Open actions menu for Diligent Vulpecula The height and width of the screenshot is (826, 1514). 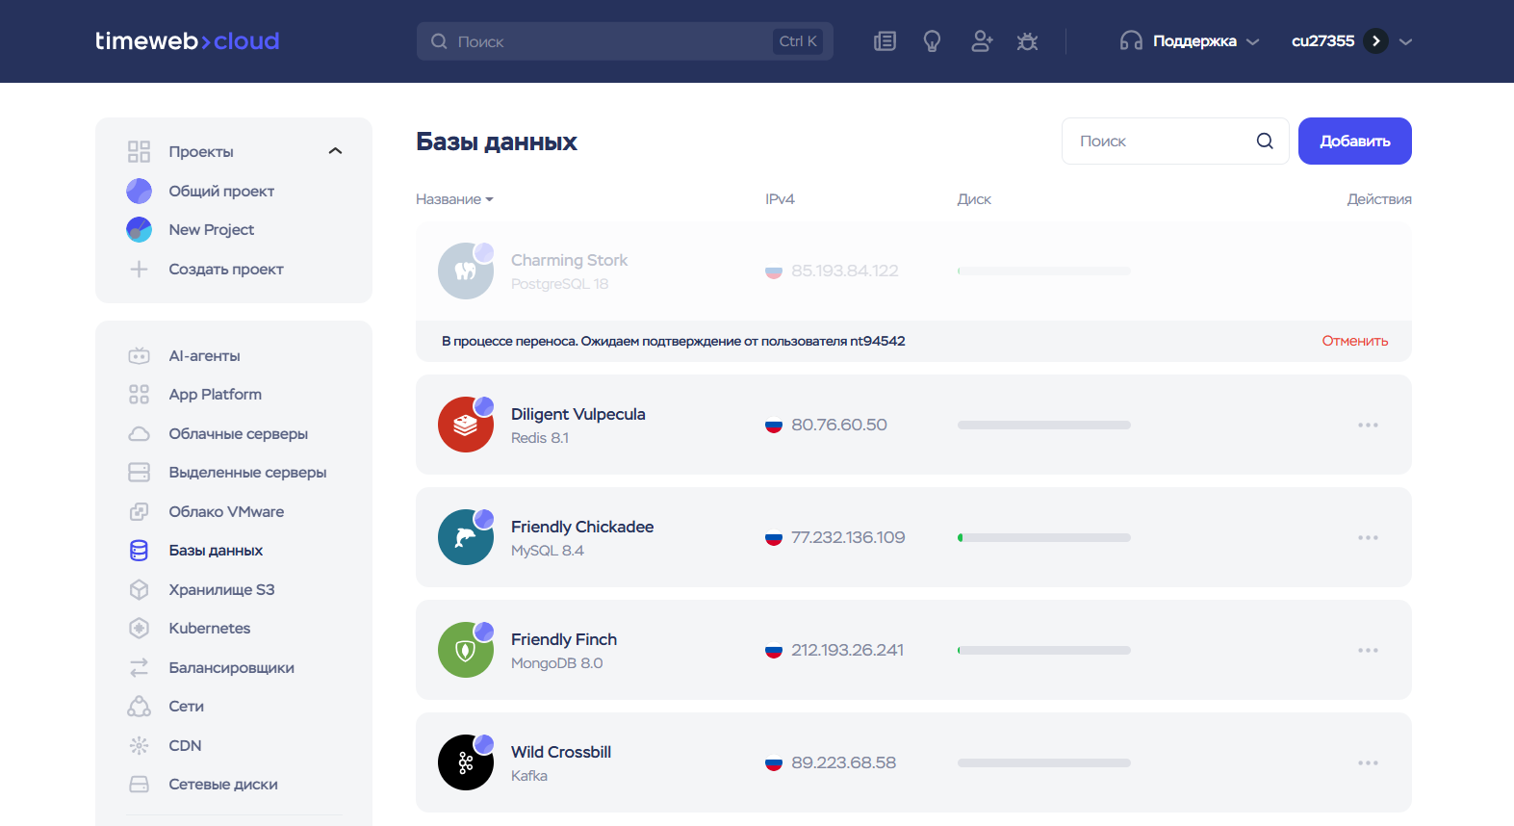(1368, 425)
